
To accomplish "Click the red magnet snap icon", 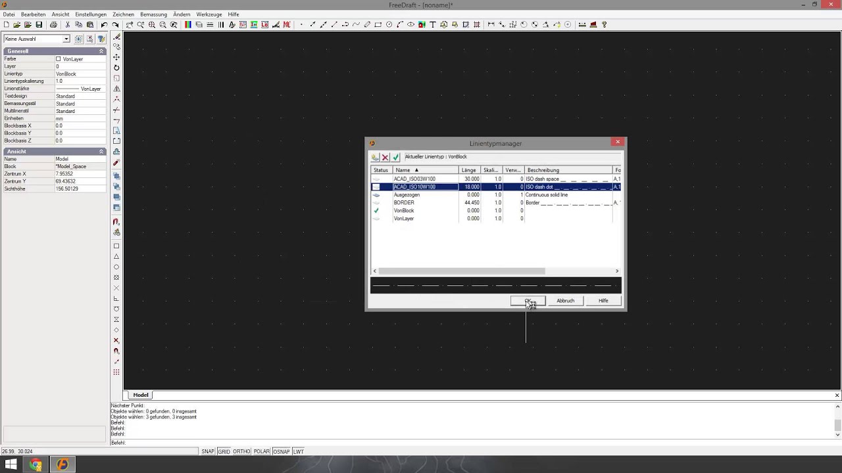I will point(116,221).
